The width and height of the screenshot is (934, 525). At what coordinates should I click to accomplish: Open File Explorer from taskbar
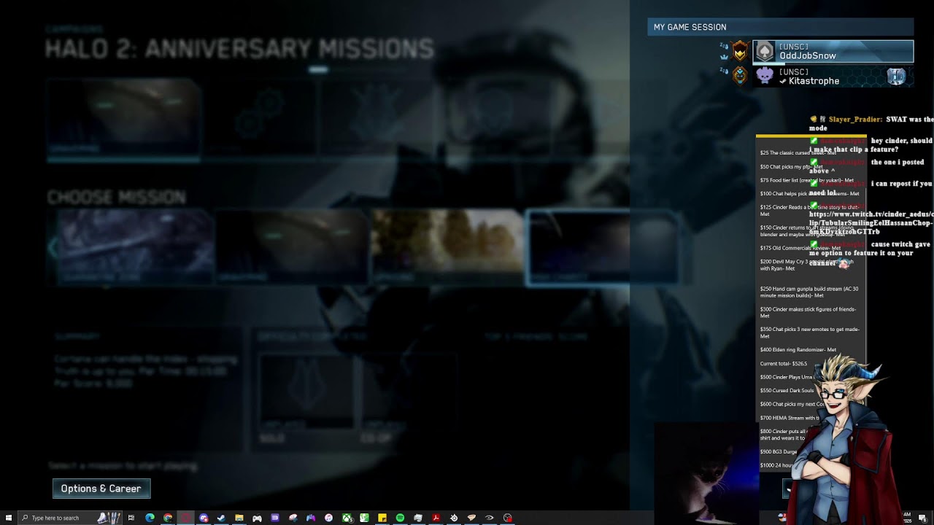(239, 518)
